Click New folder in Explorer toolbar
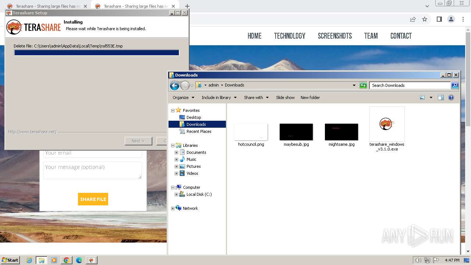This screenshot has height=265, width=471. [310, 98]
